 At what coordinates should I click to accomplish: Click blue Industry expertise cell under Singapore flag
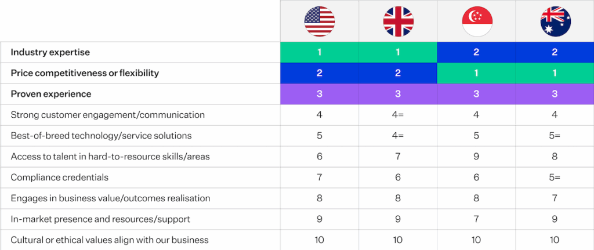click(477, 52)
